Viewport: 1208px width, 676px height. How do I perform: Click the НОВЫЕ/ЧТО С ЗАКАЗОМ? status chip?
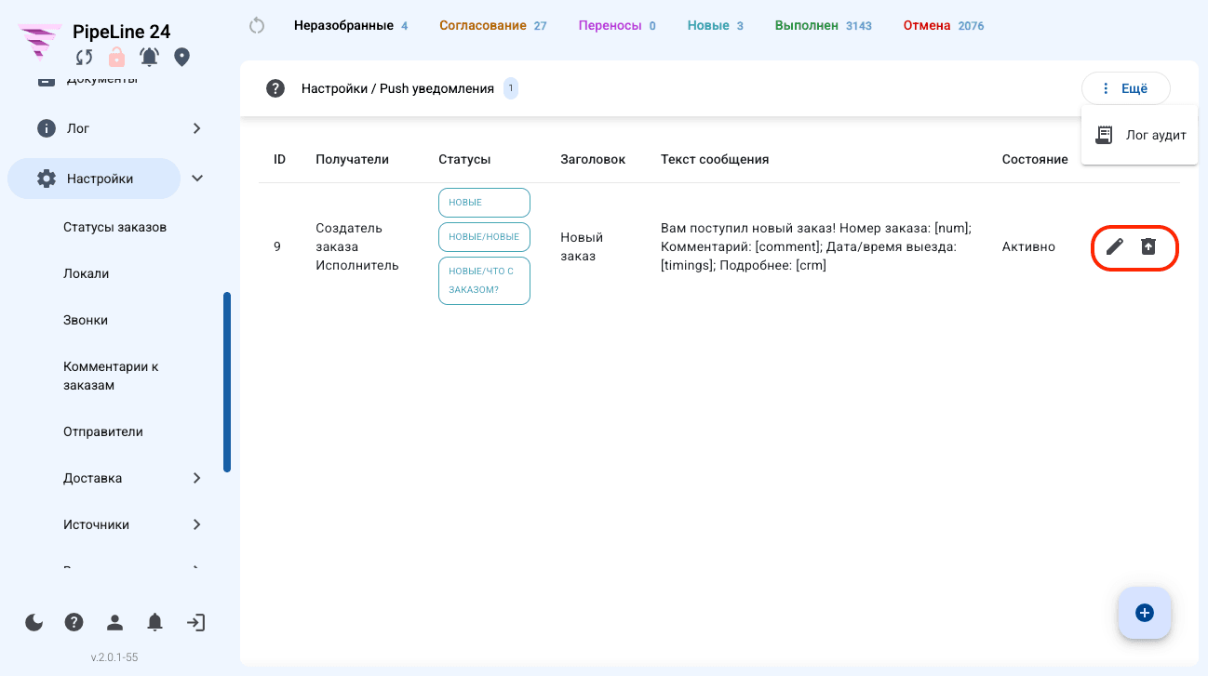click(484, 281)
